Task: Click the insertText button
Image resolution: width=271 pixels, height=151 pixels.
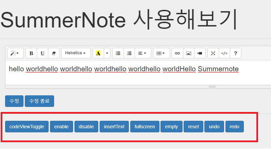Action: click(x=114, y=127)
